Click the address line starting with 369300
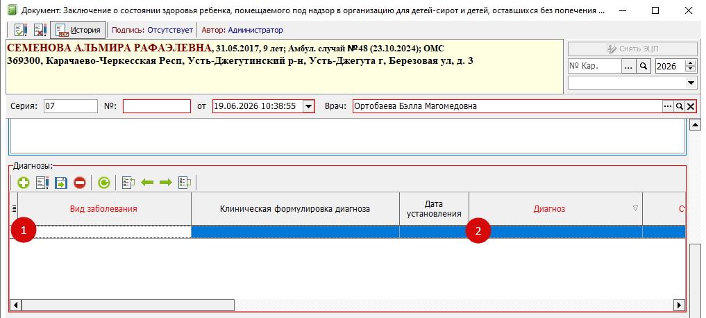The image size is (706, 318). 240,60
